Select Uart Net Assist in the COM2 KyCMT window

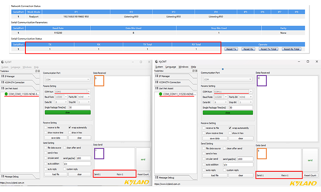[11, 88]
